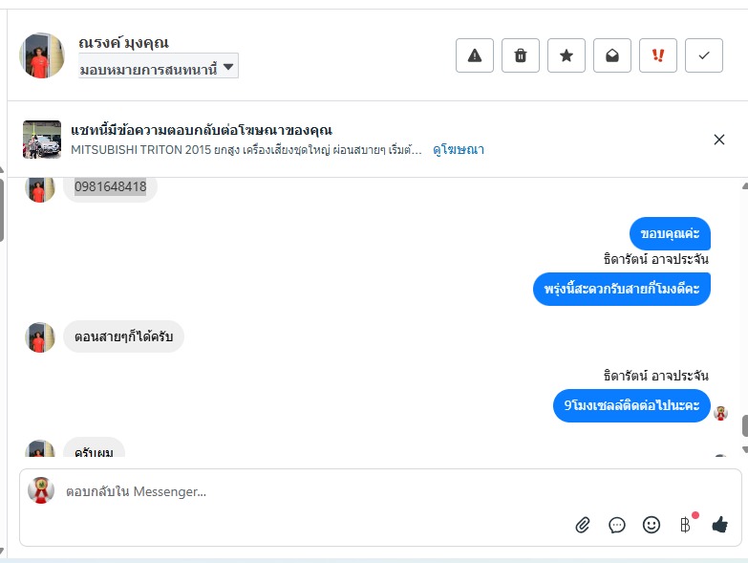Delete conversation using trash icon
Image resolution: width=748 pixels, height=563 pixels.
point(521,55)
